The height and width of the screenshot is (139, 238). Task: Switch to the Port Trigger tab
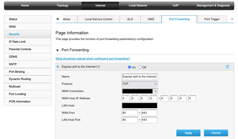click(212, 19)
